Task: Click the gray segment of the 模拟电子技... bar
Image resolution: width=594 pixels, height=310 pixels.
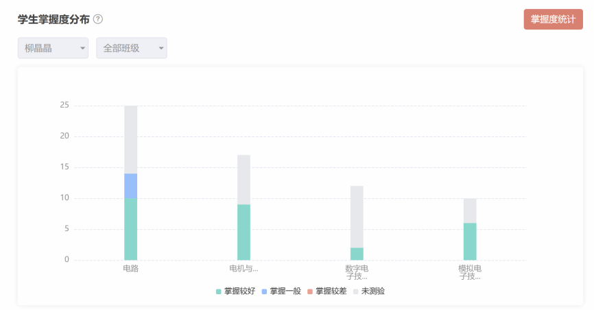Action: point(470,211)
